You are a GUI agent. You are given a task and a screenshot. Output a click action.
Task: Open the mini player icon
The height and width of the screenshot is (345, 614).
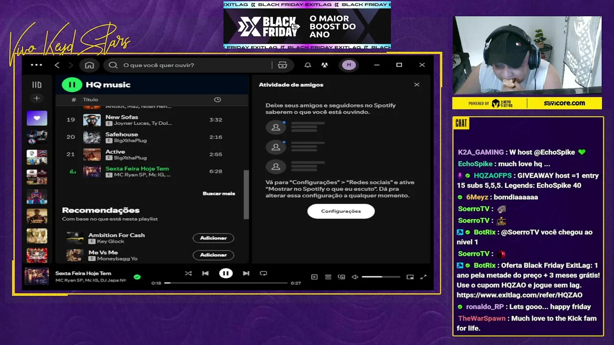[410, 277]
